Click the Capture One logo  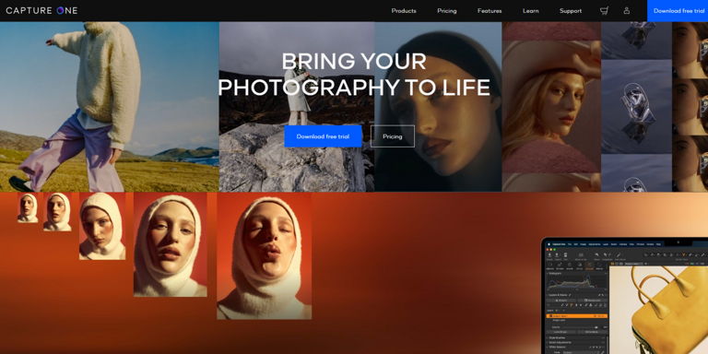tap(41, 11)
